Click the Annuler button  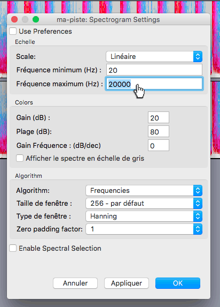[x=75, y=283]
